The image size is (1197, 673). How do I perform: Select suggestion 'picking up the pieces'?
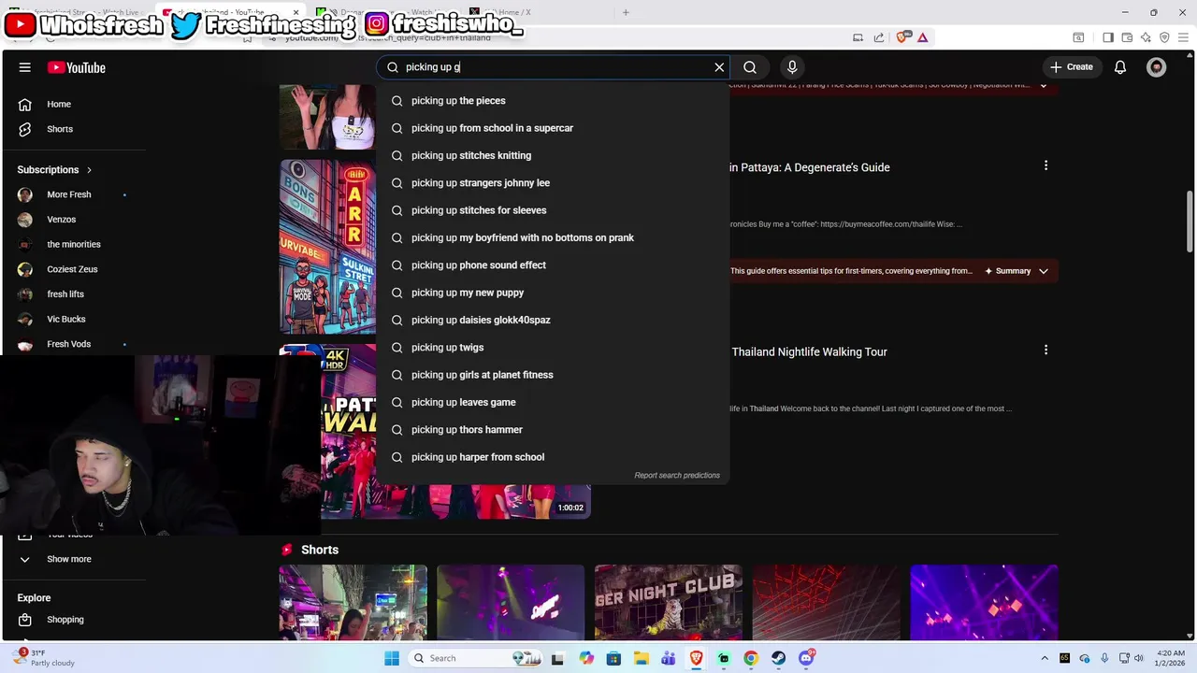point(553,101)
